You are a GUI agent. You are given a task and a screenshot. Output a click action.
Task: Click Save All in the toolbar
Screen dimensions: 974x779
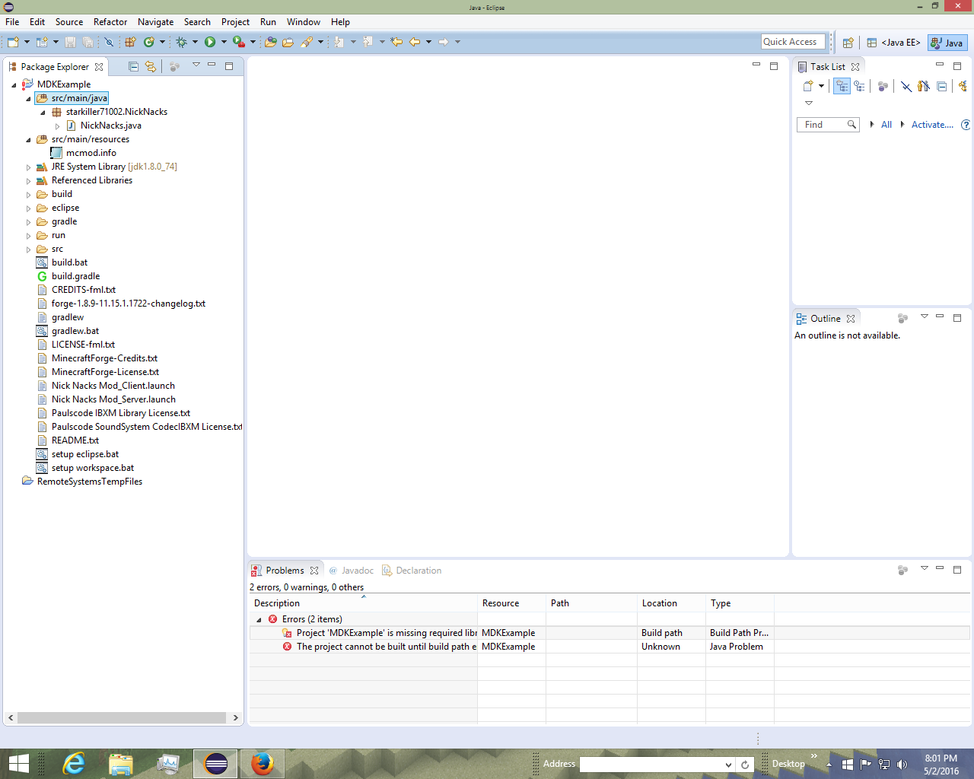(88, 42)
